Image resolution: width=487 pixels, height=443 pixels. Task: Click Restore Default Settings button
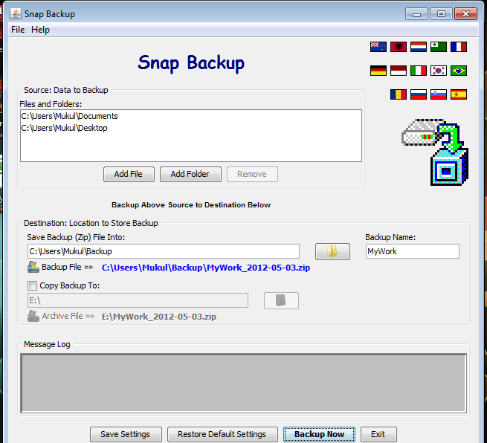click(222, 434)
